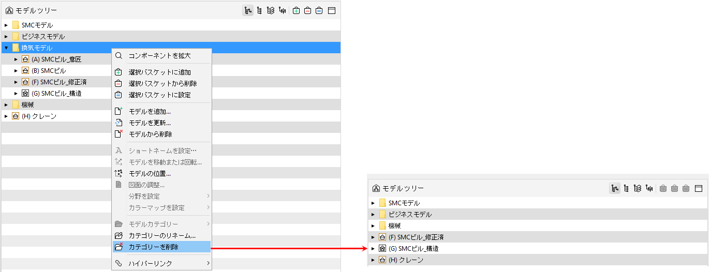Image resolution: width=711 pixels, height=272 pixels.
Task: Choose 選択バスケットに追加 from context menu
Action: (x=162, y=72)
